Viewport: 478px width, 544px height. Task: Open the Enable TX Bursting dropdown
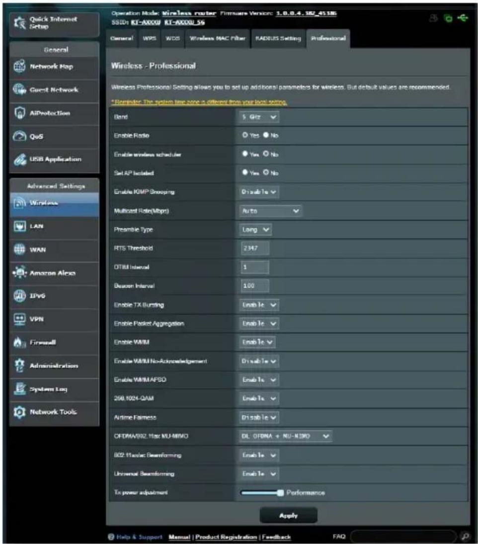(x=259, y=305)
